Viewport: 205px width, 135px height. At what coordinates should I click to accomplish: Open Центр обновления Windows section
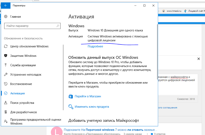point(29,46)
